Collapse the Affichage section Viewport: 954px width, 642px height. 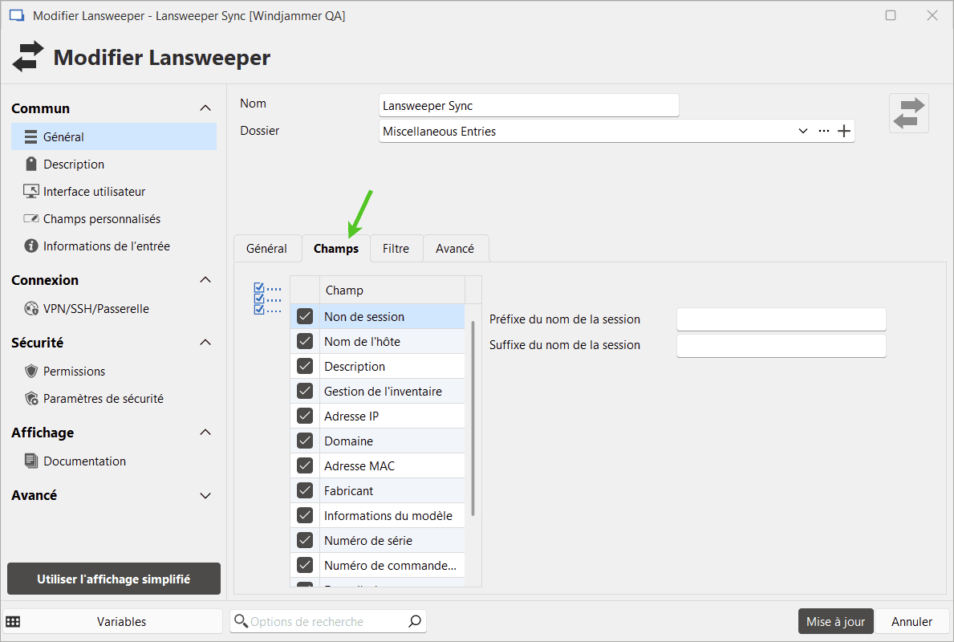[205, 433]
